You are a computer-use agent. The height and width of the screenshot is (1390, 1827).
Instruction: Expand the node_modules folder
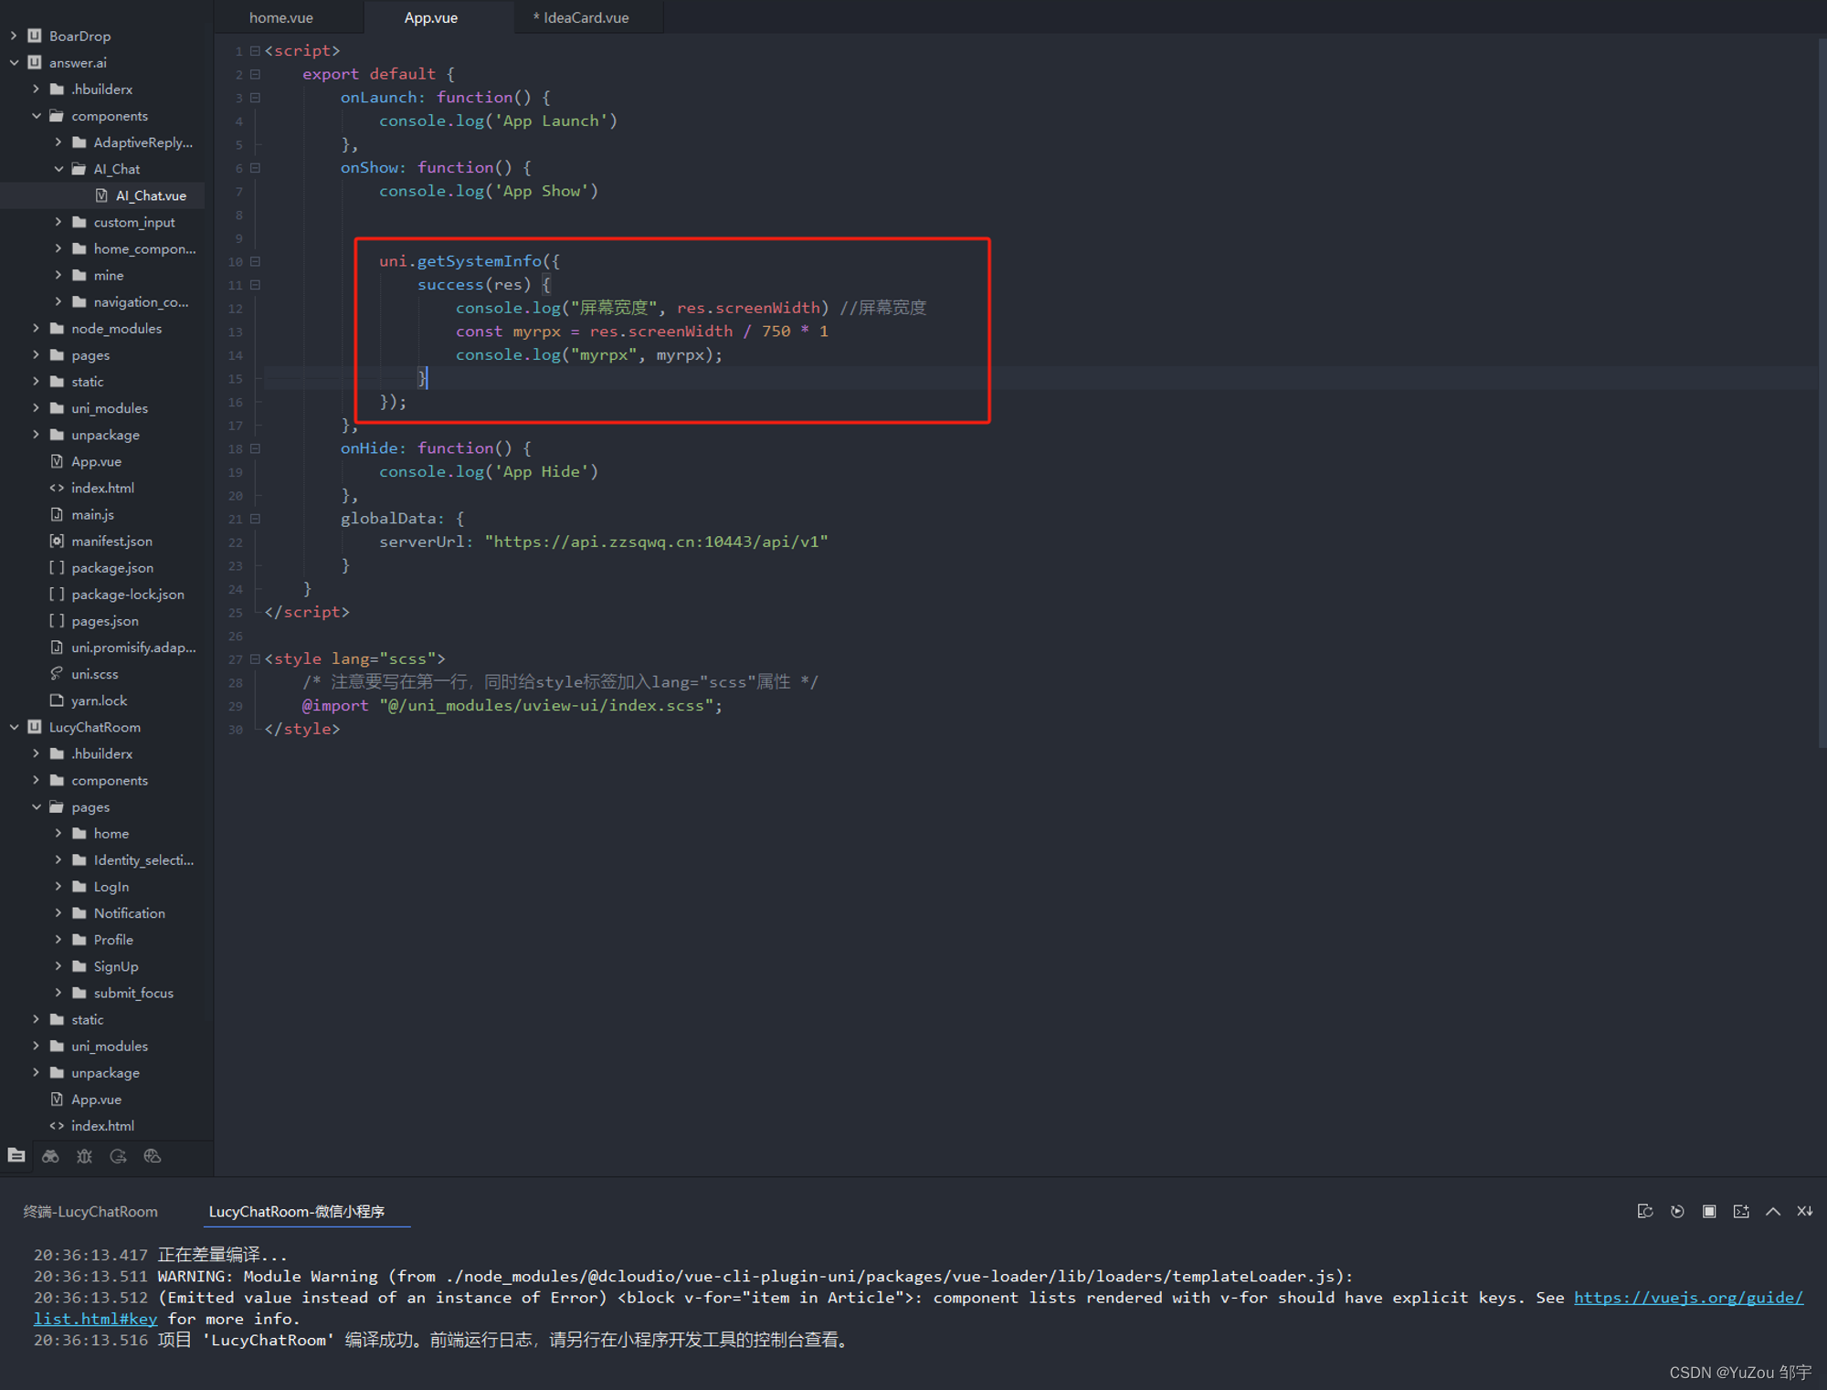36,328
